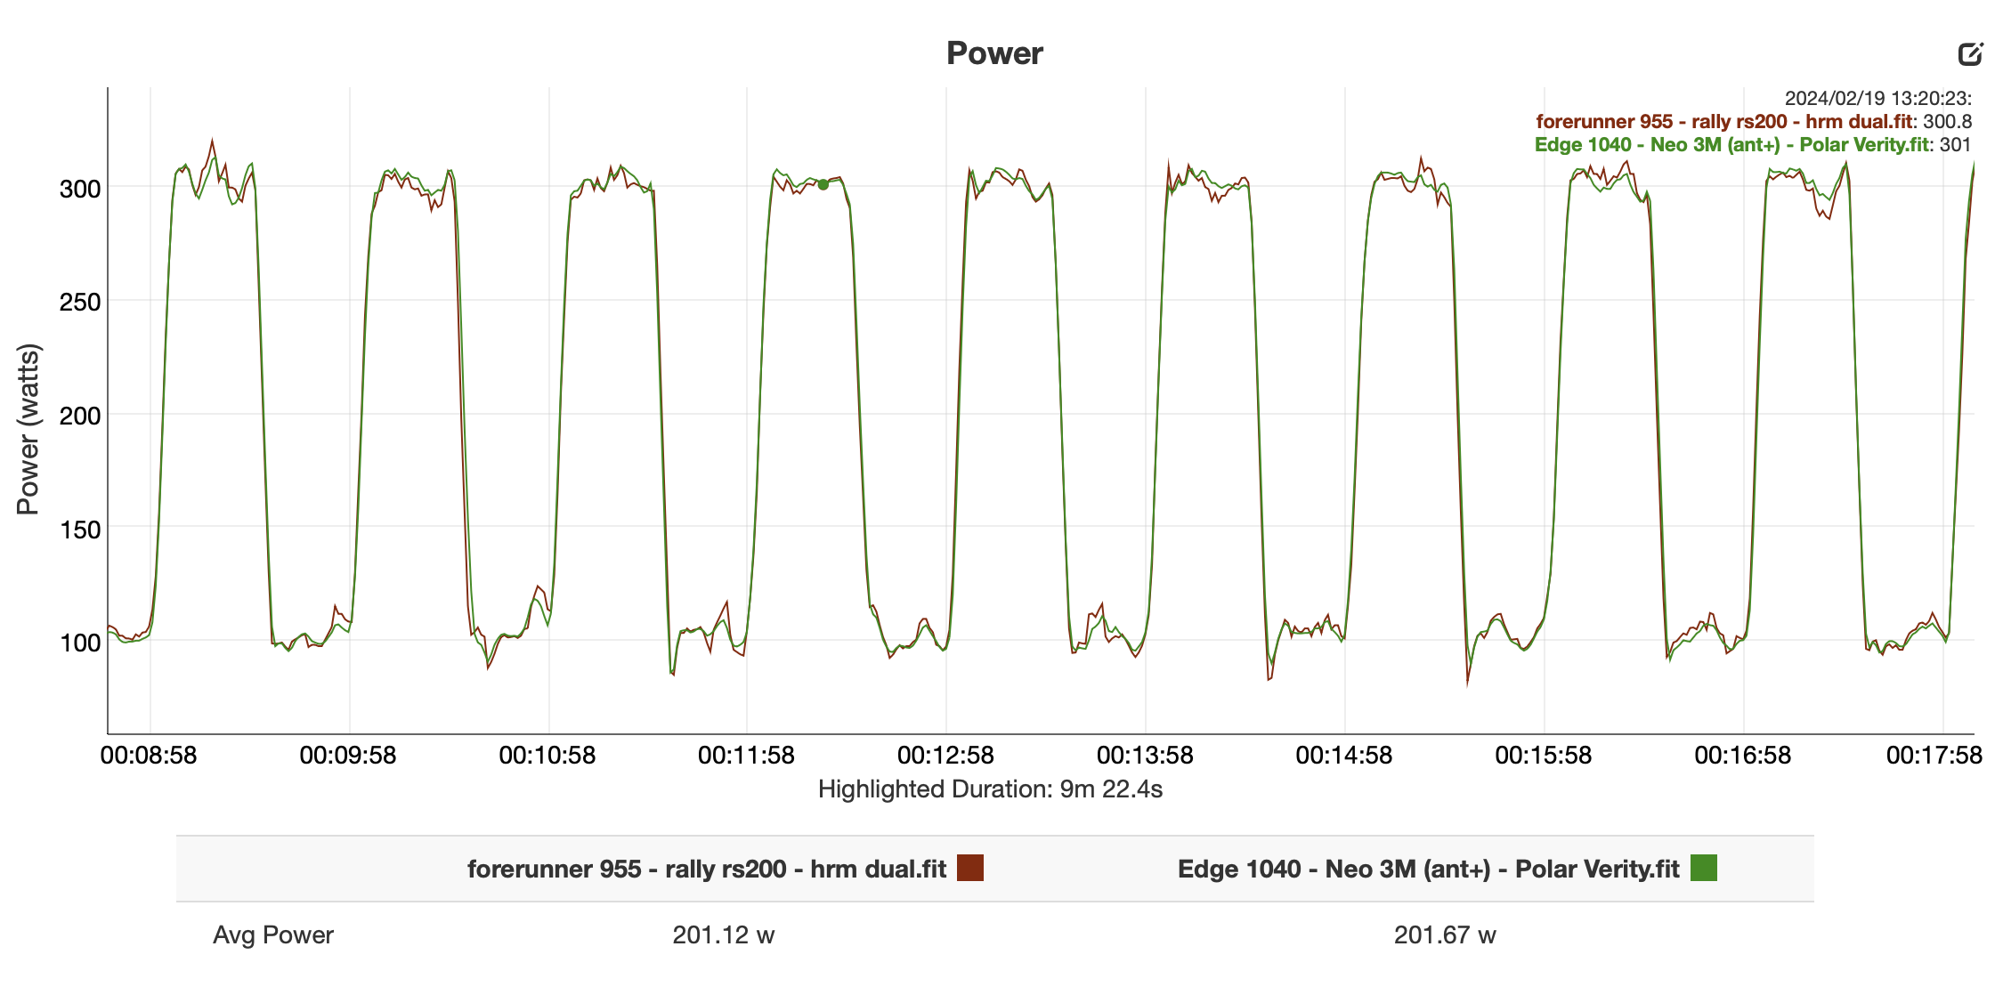Click the 'Avg Power' row label
Screen dimensions: 2003x995
(273, 934)
